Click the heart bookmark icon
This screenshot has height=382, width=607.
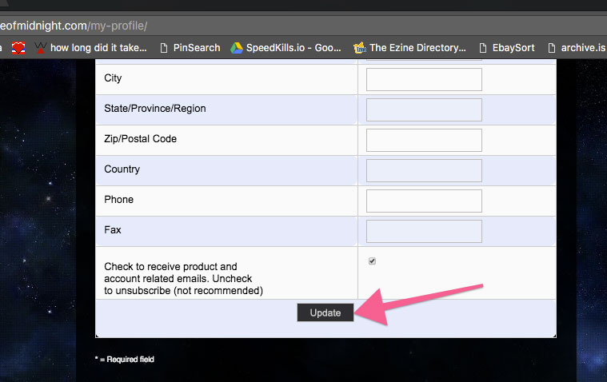pos(18,48)
